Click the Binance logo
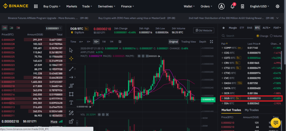This screenshot has height=131, width=286. 16,6
